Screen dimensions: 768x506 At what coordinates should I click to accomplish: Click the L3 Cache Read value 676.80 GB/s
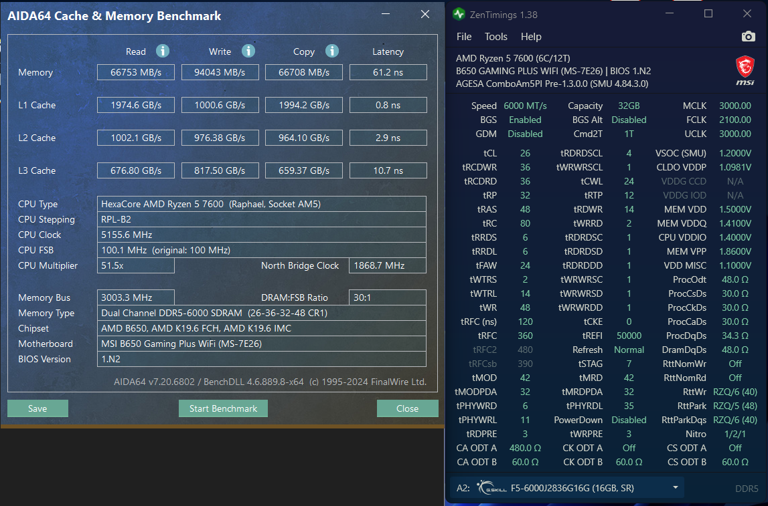tap(136, 170)
